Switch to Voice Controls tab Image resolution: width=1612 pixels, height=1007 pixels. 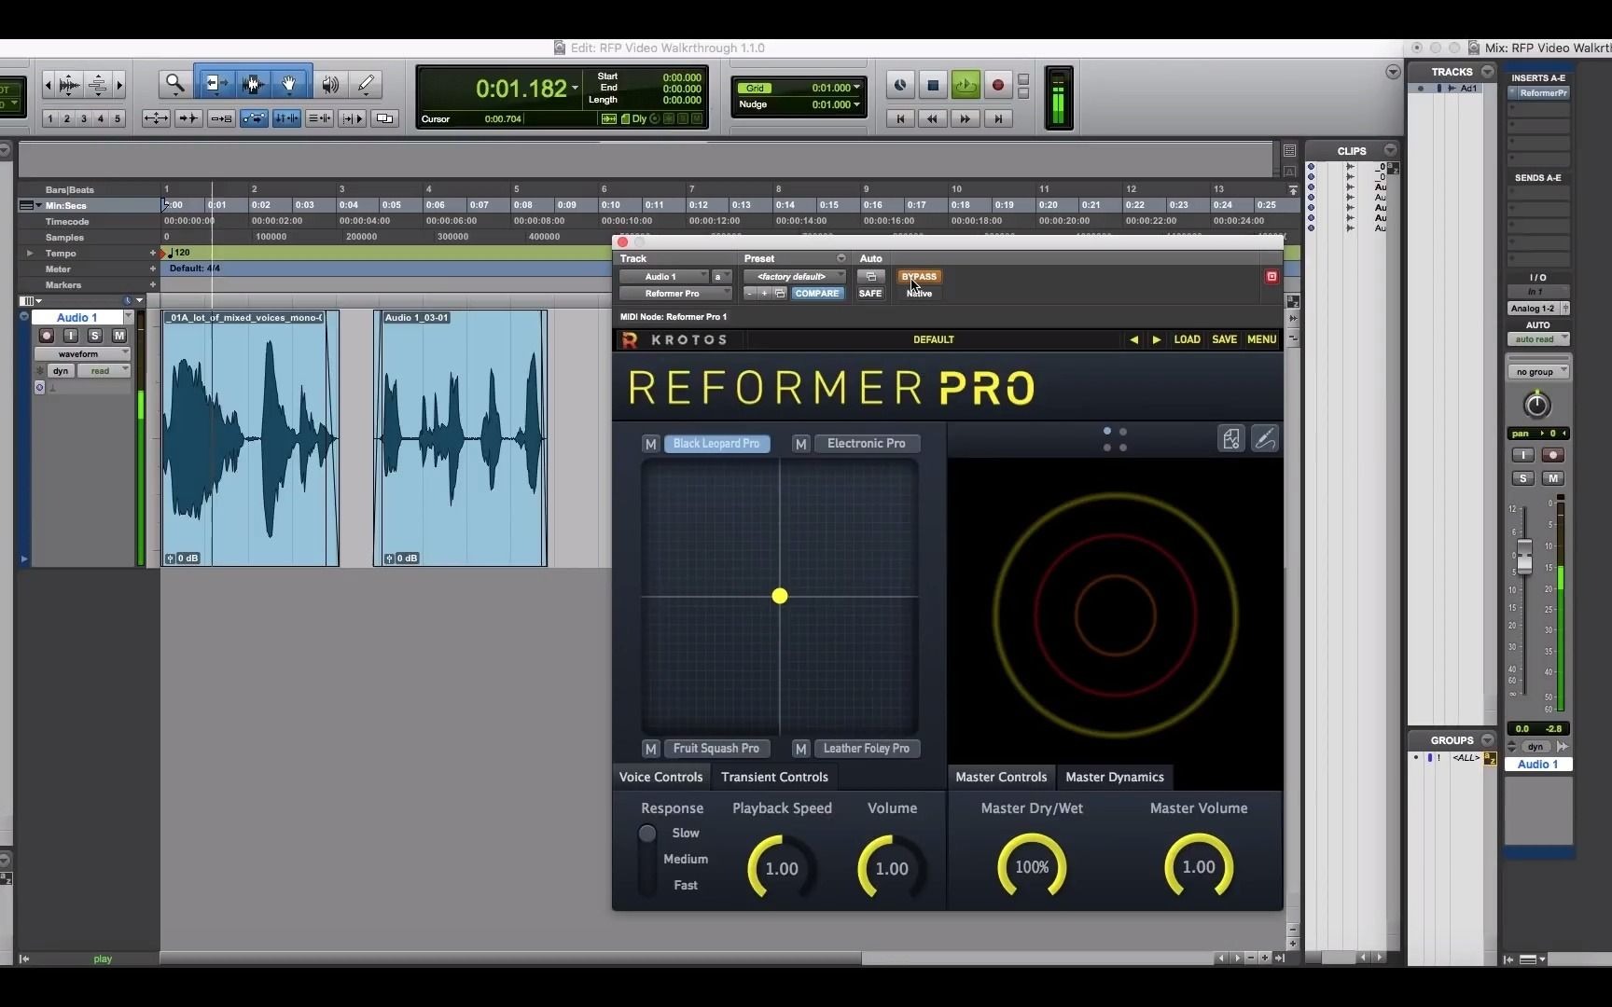point(660,777)
